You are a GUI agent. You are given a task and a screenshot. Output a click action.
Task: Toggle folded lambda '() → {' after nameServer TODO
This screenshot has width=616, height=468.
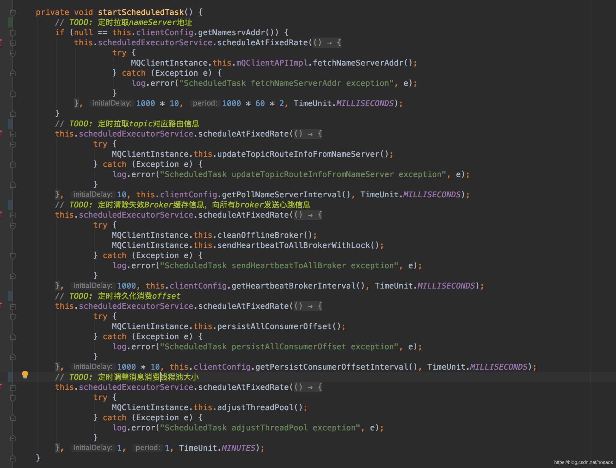click(327, 43)
